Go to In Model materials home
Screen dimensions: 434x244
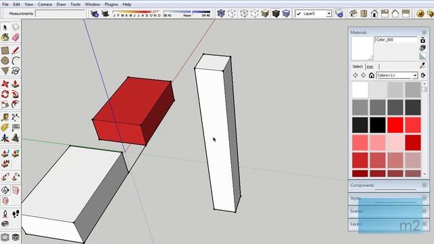pos(372,75)
